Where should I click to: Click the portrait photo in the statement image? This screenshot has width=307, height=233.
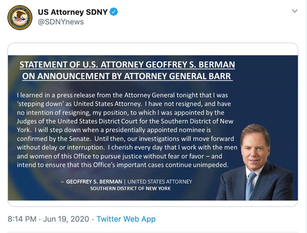255,161
